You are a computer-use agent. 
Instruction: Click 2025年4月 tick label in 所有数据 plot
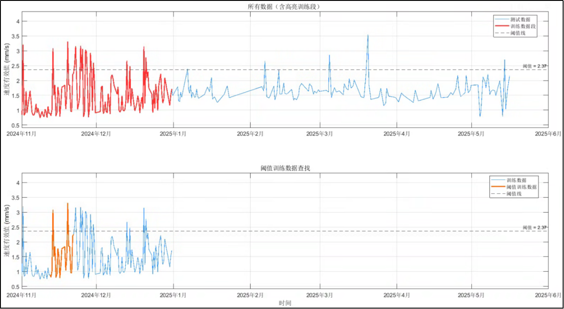(396, 133)
